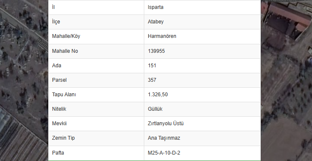The width and height of the screenshot is (312, 161).
Task: Click the Mevkii row label
Action: click(59, 124)
